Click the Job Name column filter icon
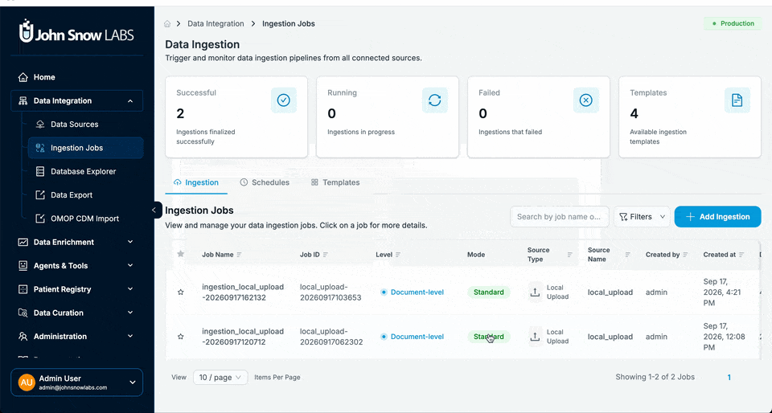The width and height of the screenshot is (772, 413). click(240, 255)
